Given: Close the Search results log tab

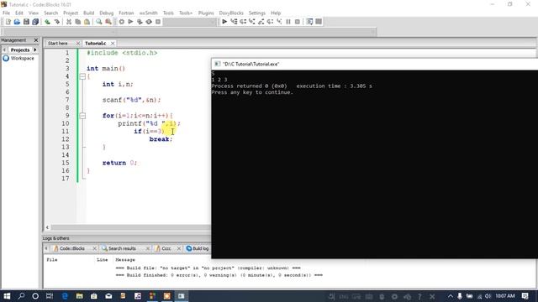Looking at the screenshot, I should [148, 248].
